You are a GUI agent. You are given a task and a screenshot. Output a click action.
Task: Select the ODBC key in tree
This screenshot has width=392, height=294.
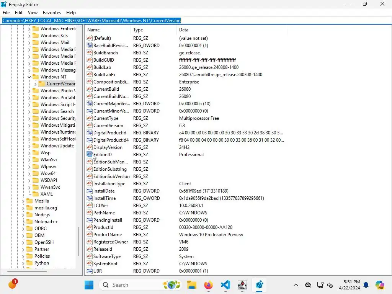pyautogui.click(x=41, y=228)
